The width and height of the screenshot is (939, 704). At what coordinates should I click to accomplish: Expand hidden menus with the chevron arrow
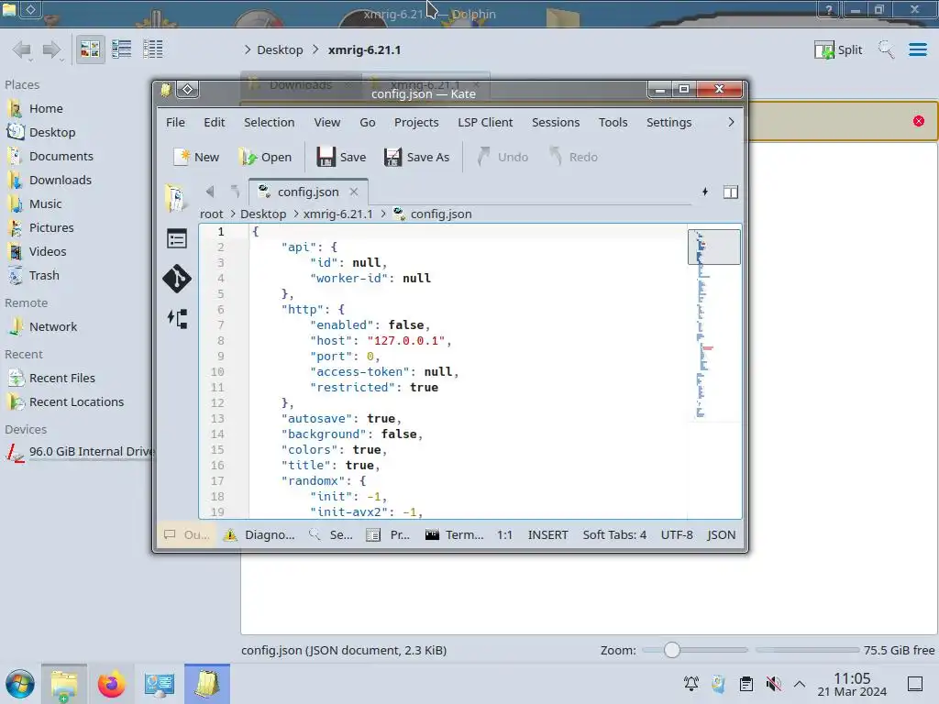pyautogui.click(x=731, y=122)
